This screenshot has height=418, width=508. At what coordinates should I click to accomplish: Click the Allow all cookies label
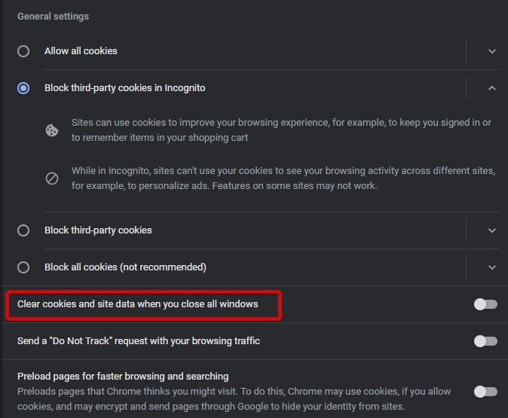point(81,51)
